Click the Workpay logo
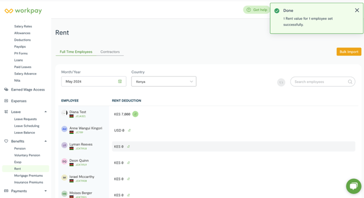 [x=23, y=11]
